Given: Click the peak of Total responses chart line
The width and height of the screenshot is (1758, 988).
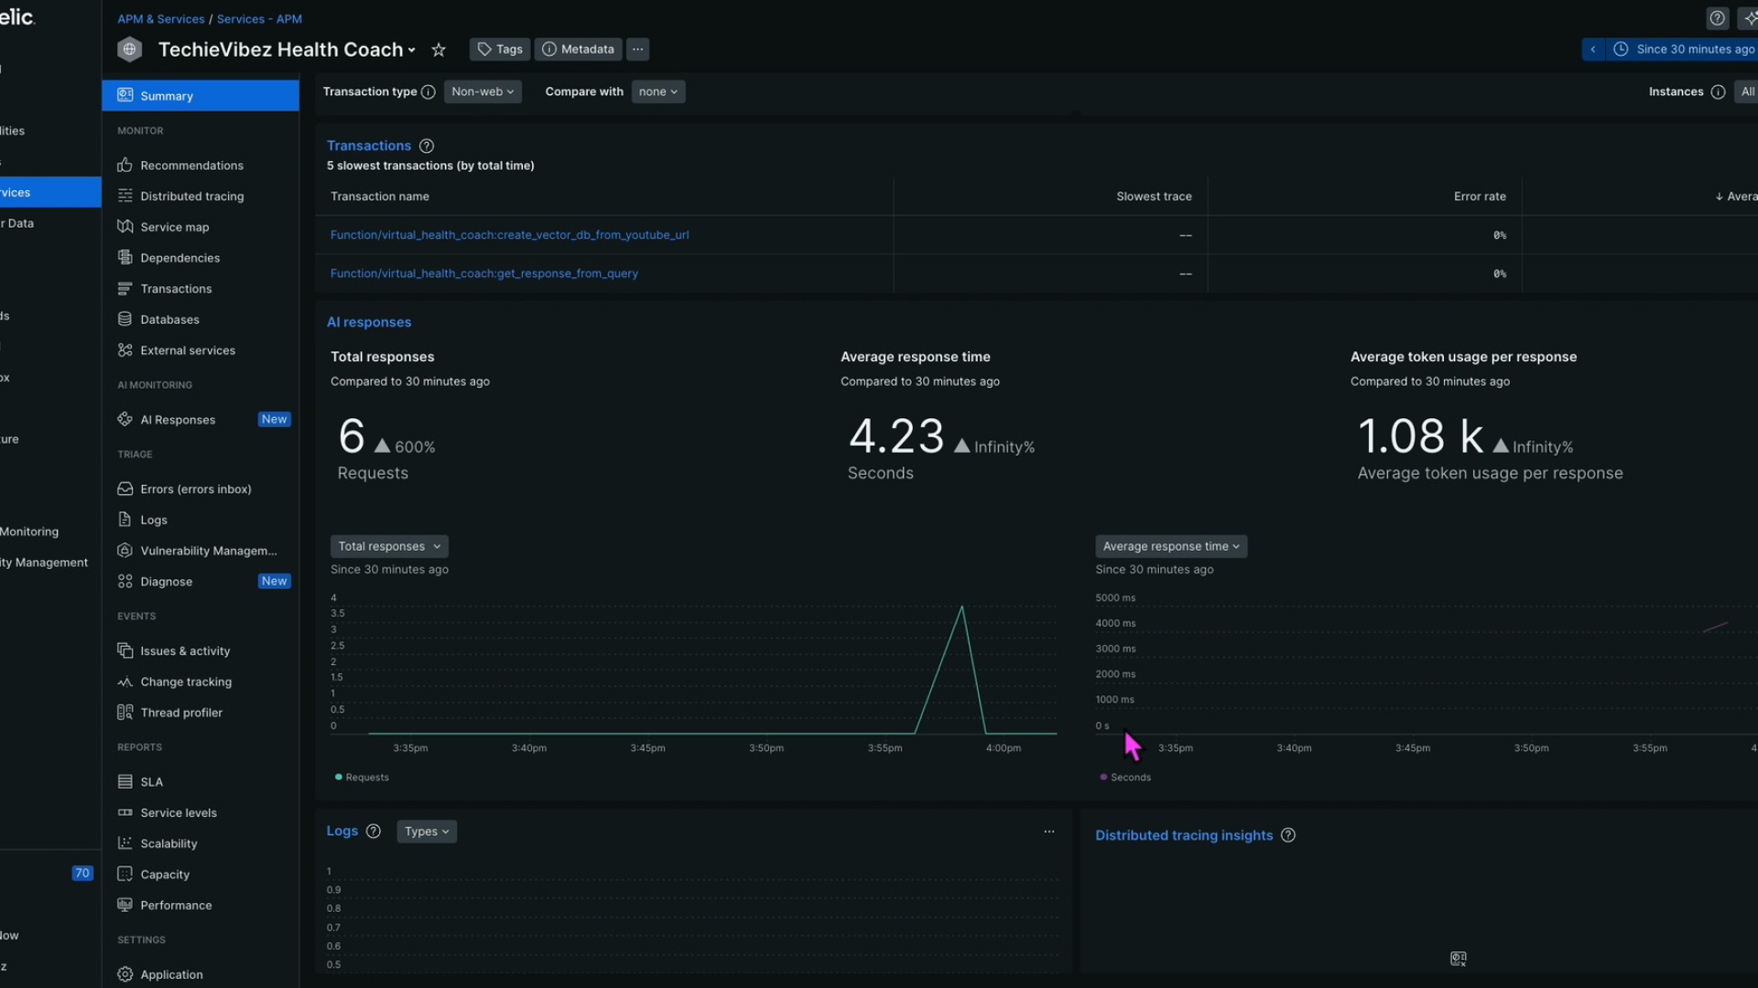Looking at the screenshot, I should pos(961,607).
